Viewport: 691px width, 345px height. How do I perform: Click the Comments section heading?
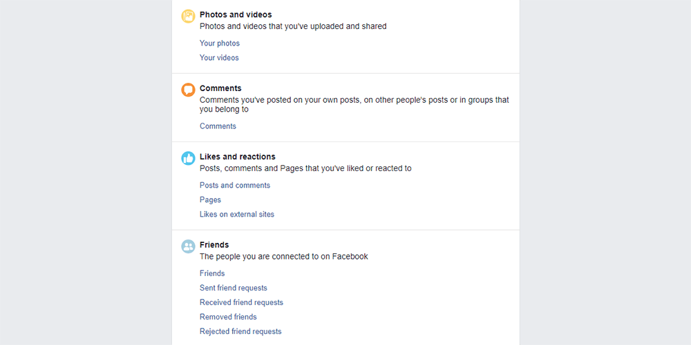click(x=220, y=88)
